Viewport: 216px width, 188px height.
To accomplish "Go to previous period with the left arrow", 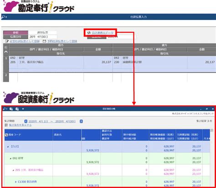I will coord(26,121).
